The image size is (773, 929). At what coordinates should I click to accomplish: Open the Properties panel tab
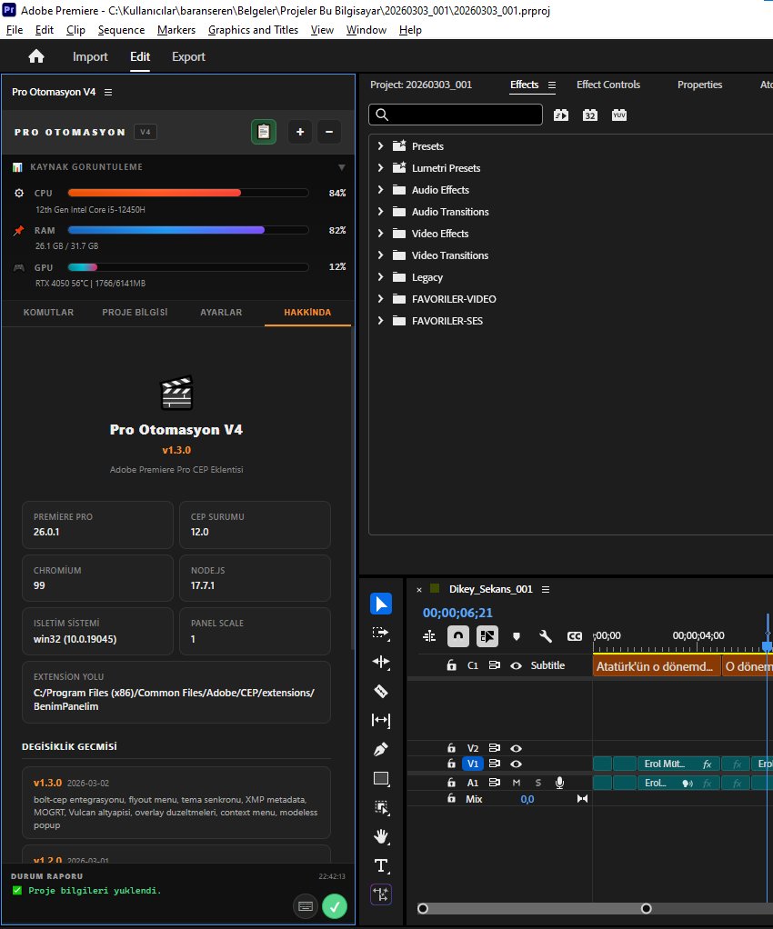point(699,85)
